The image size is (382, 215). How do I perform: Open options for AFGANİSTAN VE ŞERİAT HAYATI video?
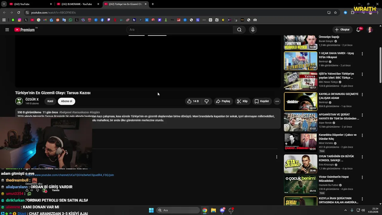362,115
